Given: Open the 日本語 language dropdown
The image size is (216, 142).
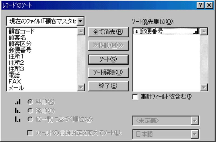Looking at the screenshot, I should coord(195,134).
